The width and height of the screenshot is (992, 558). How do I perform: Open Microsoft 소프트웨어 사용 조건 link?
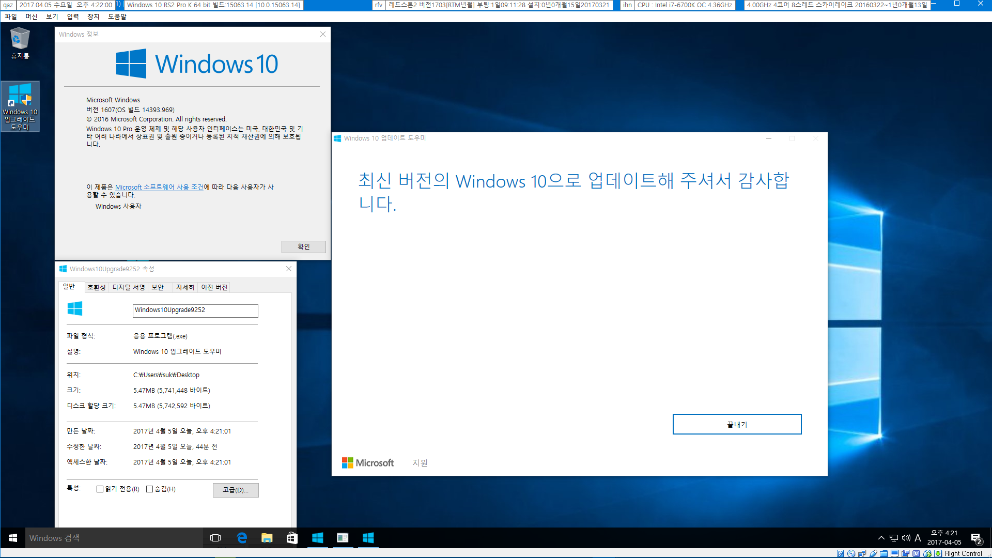(x=159, y=187)
